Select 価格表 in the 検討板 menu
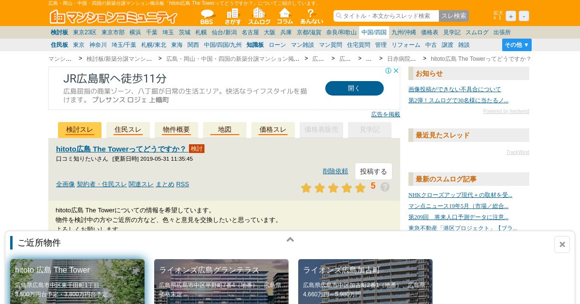The height and width of the screenshot is (304, 580). [x=430, y=32]
